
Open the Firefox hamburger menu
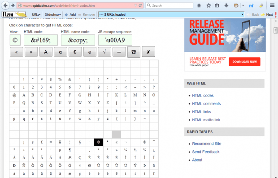[272, 5]
